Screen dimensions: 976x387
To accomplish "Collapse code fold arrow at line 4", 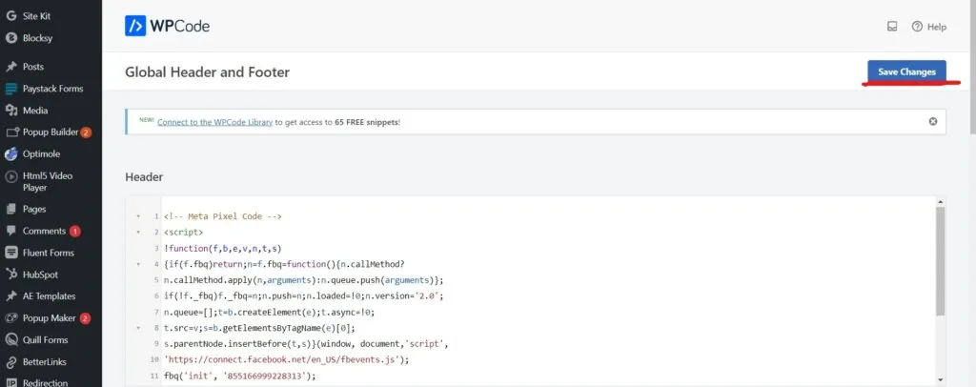I will tap(137, 264).
